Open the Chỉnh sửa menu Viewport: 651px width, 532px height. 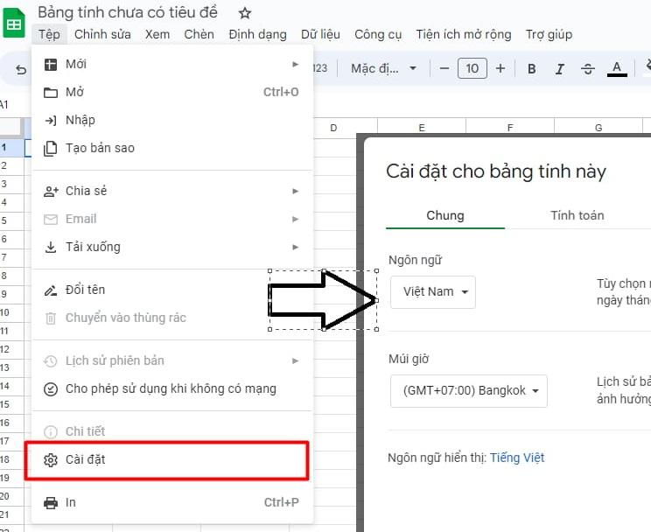tap(102, 34)
